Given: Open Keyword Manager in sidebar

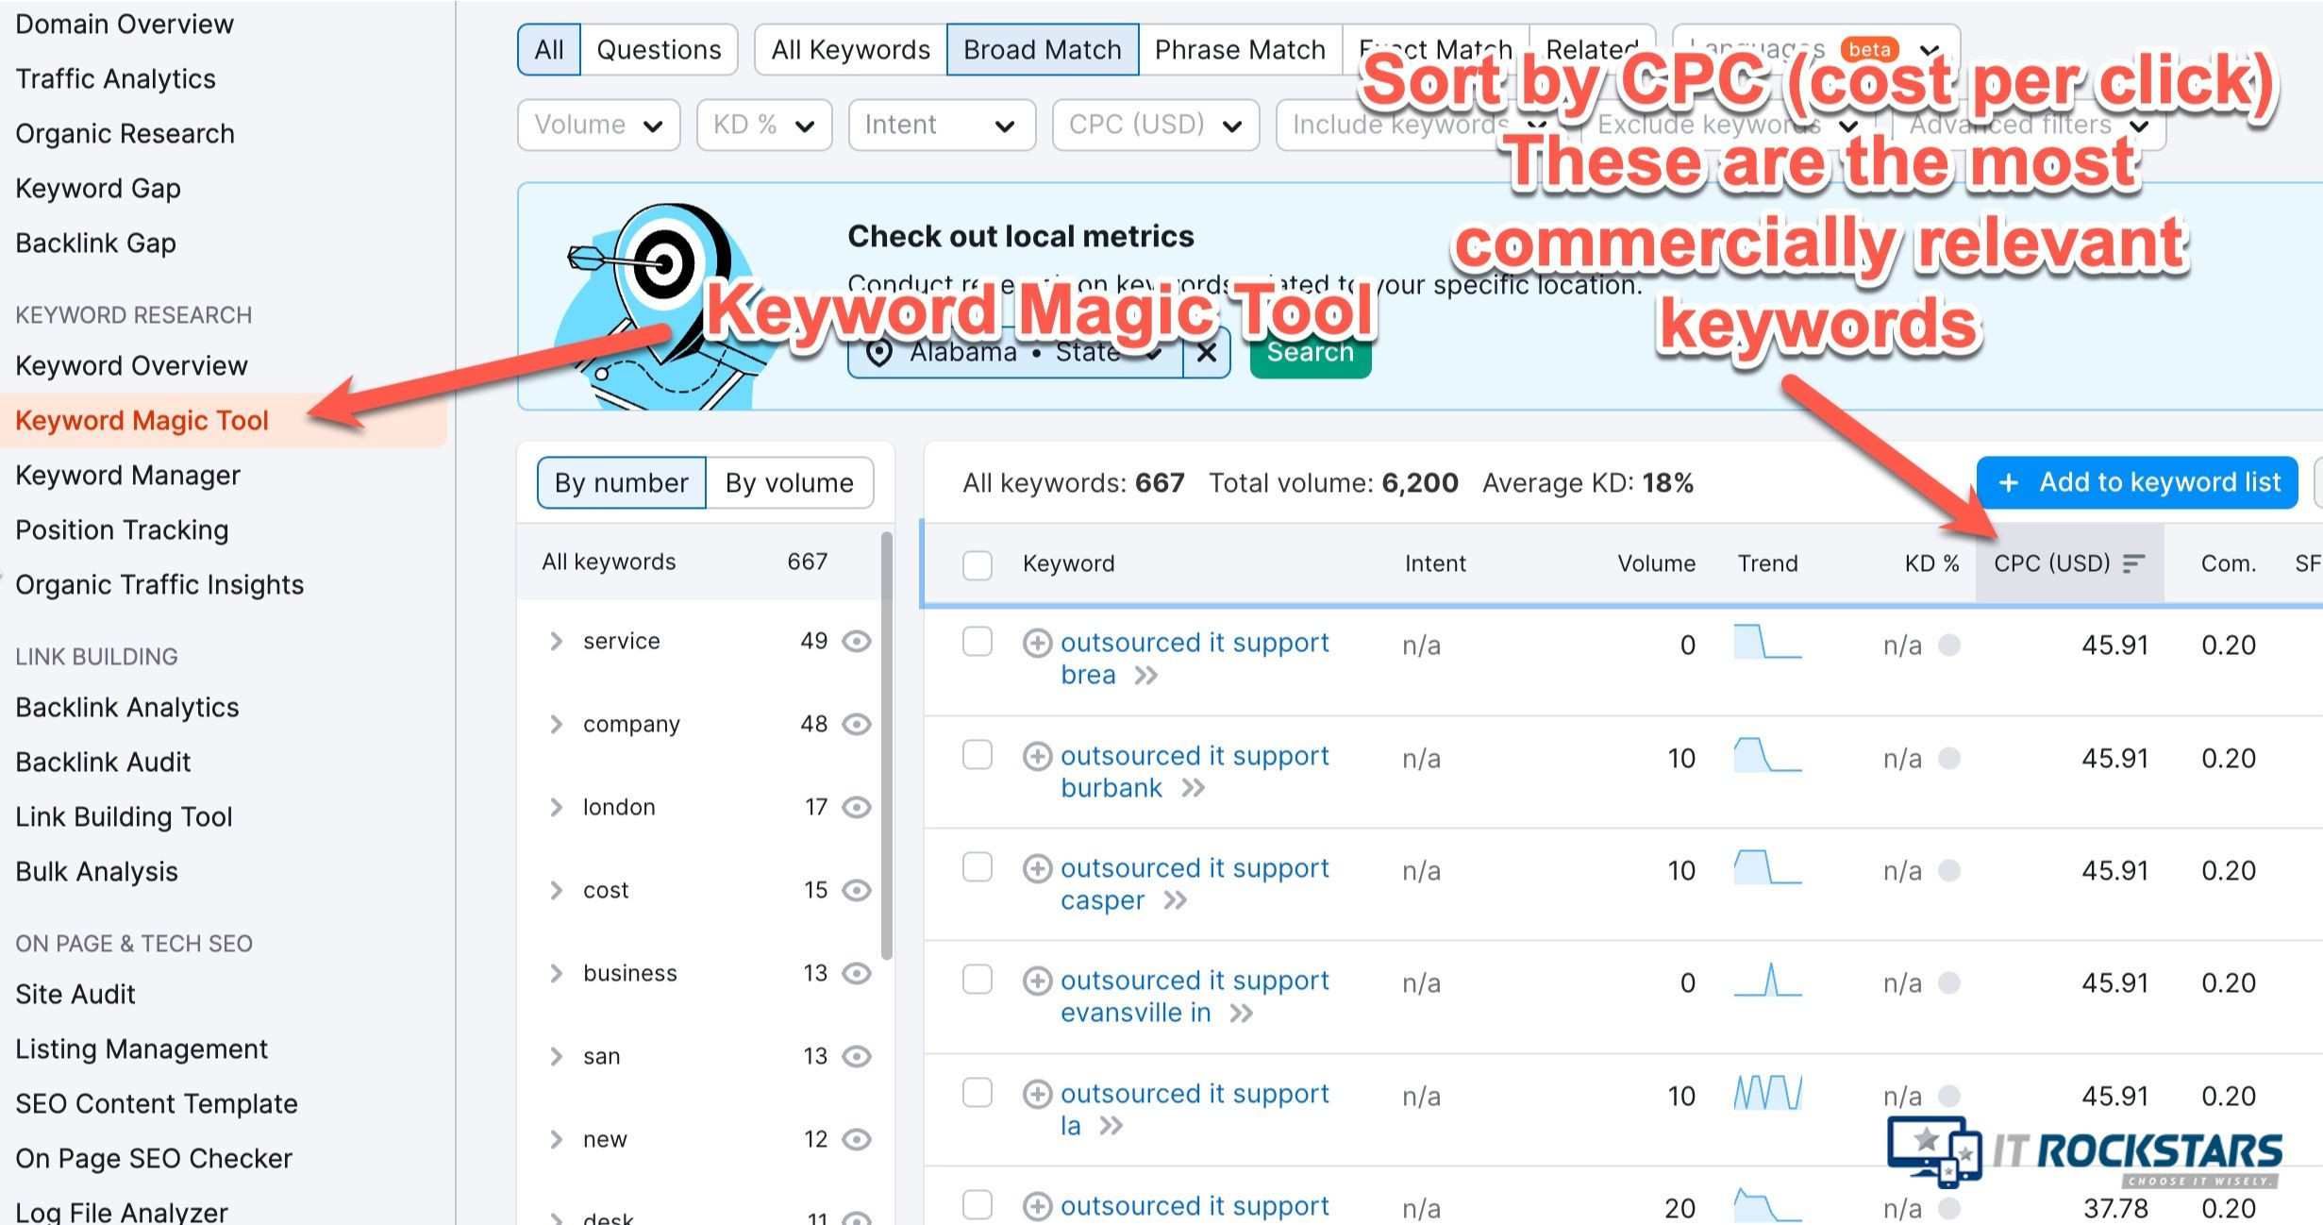Looking at the screenshot, I should point(127,476).
